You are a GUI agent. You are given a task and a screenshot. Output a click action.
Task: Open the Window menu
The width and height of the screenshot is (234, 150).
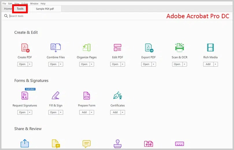(34, 3)
